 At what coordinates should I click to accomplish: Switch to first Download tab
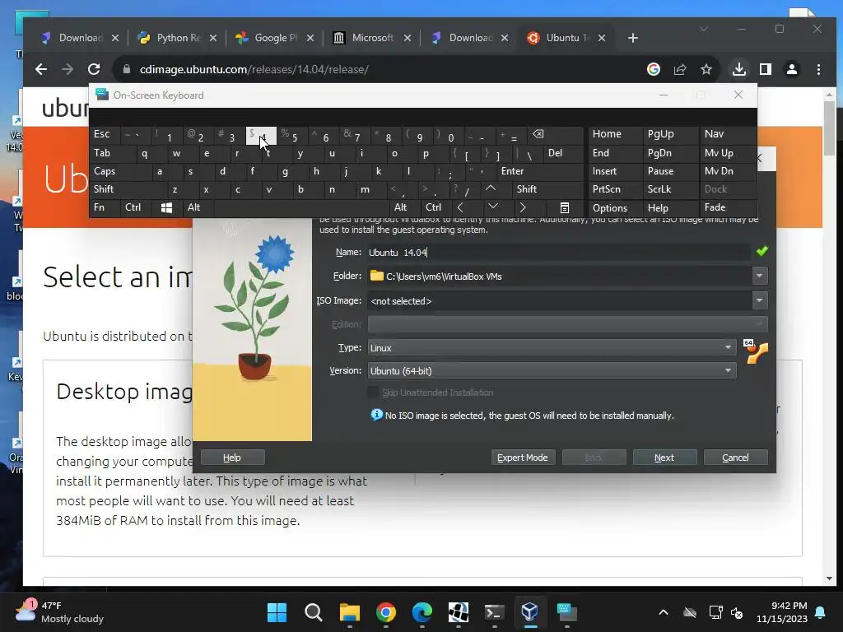pyautogui.click(x=80, y=38)
